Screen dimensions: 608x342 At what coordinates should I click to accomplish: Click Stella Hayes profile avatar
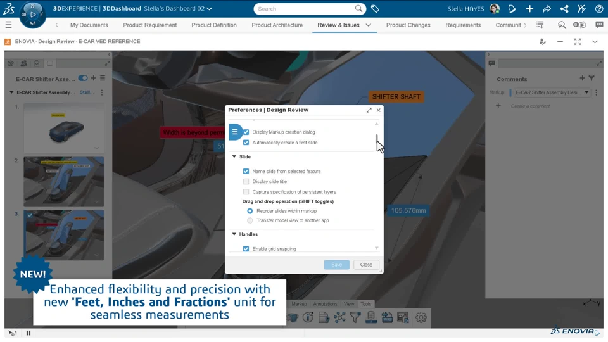[x=495, y=8]
